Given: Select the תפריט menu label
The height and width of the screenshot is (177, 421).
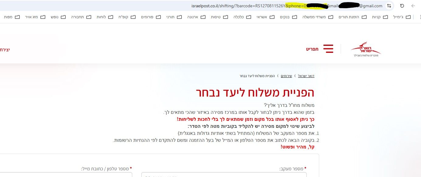Looking at the screenshot, I should [x=312, y=48].
